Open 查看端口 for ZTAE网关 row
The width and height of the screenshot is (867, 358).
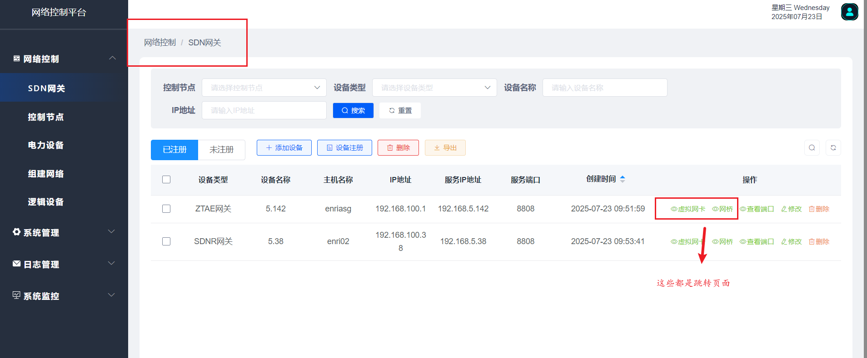click(x=757, y=209)
